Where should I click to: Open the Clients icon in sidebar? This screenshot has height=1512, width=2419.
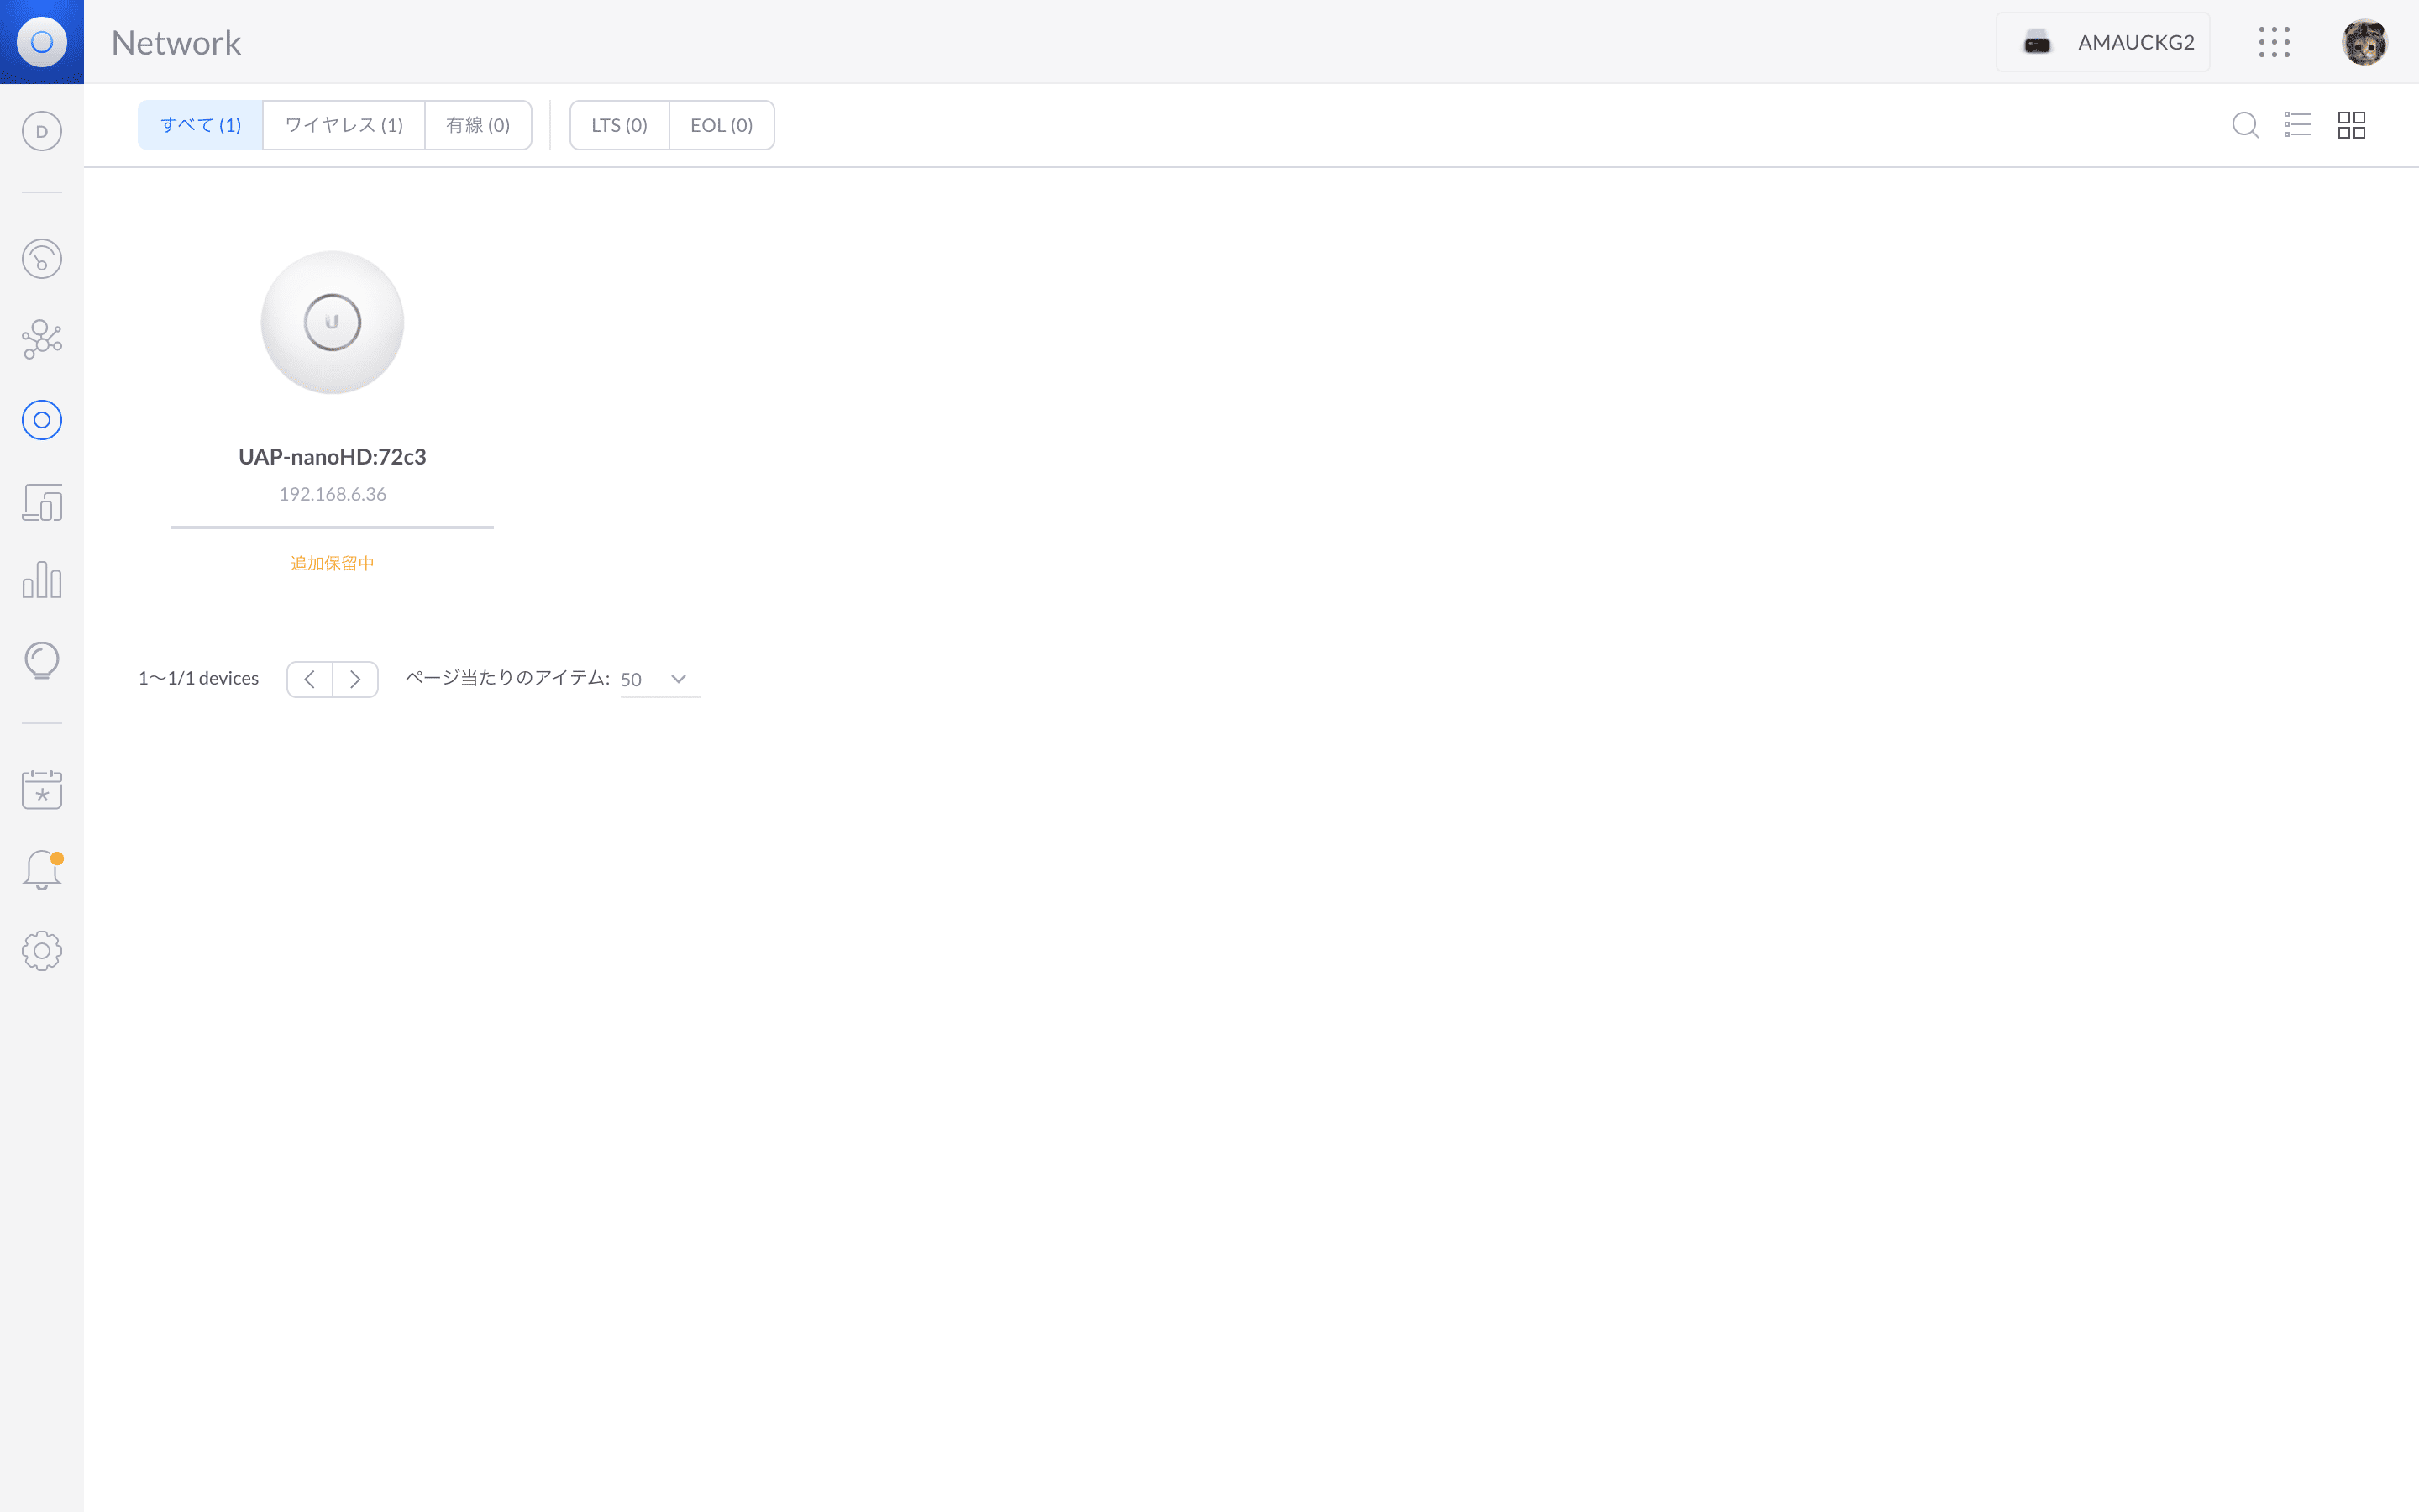[x=42, y=502]
